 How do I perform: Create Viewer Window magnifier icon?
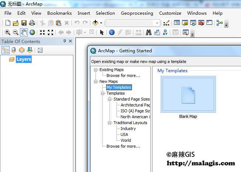[185, 32]
